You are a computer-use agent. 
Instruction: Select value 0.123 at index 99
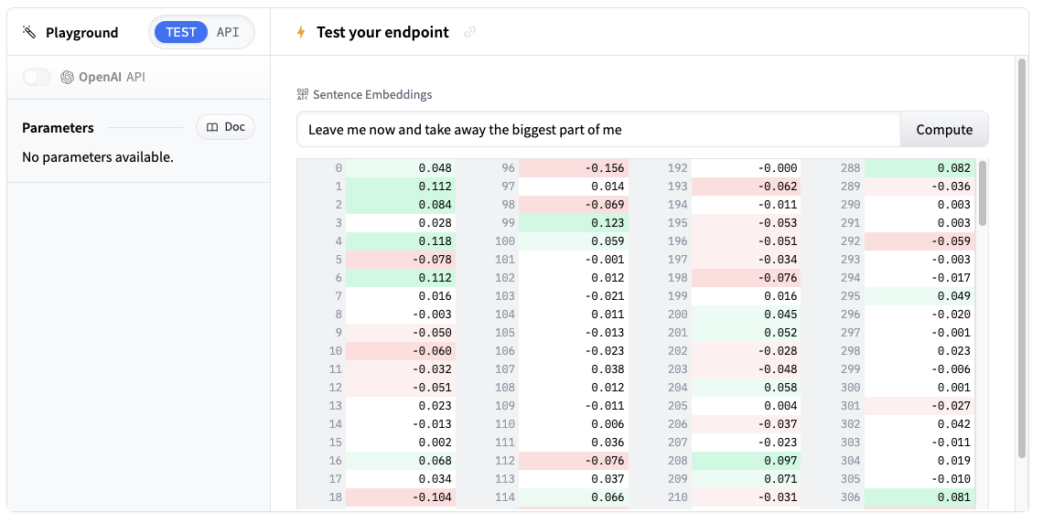[x=574, y=222]
